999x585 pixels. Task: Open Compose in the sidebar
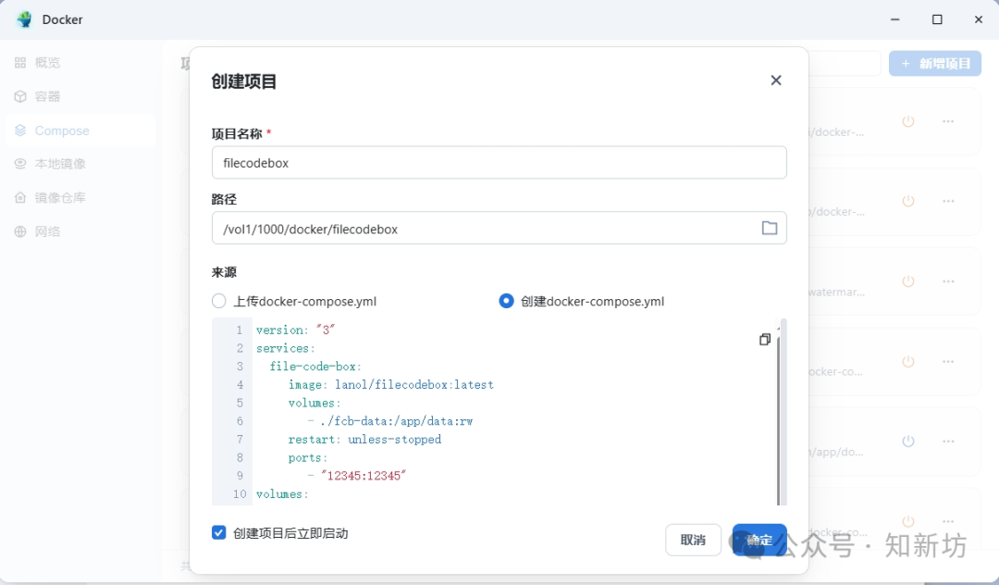click(x=80, y=131)
